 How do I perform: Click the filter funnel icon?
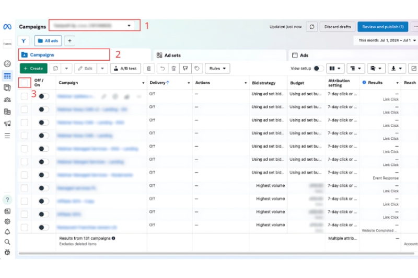coord(24,41)
